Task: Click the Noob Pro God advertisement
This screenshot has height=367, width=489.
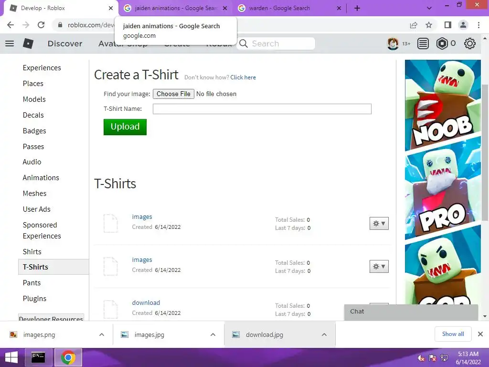Action: coord(443,182)
